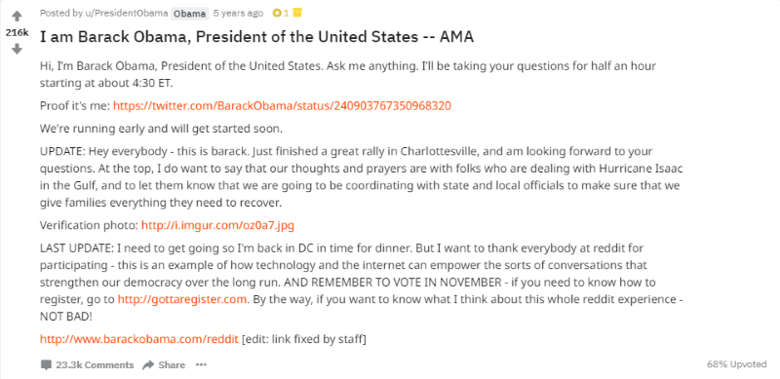780x379 pixels.
Task: Click the 5 years ago timestamp
Action: click(x=238, y=14)
